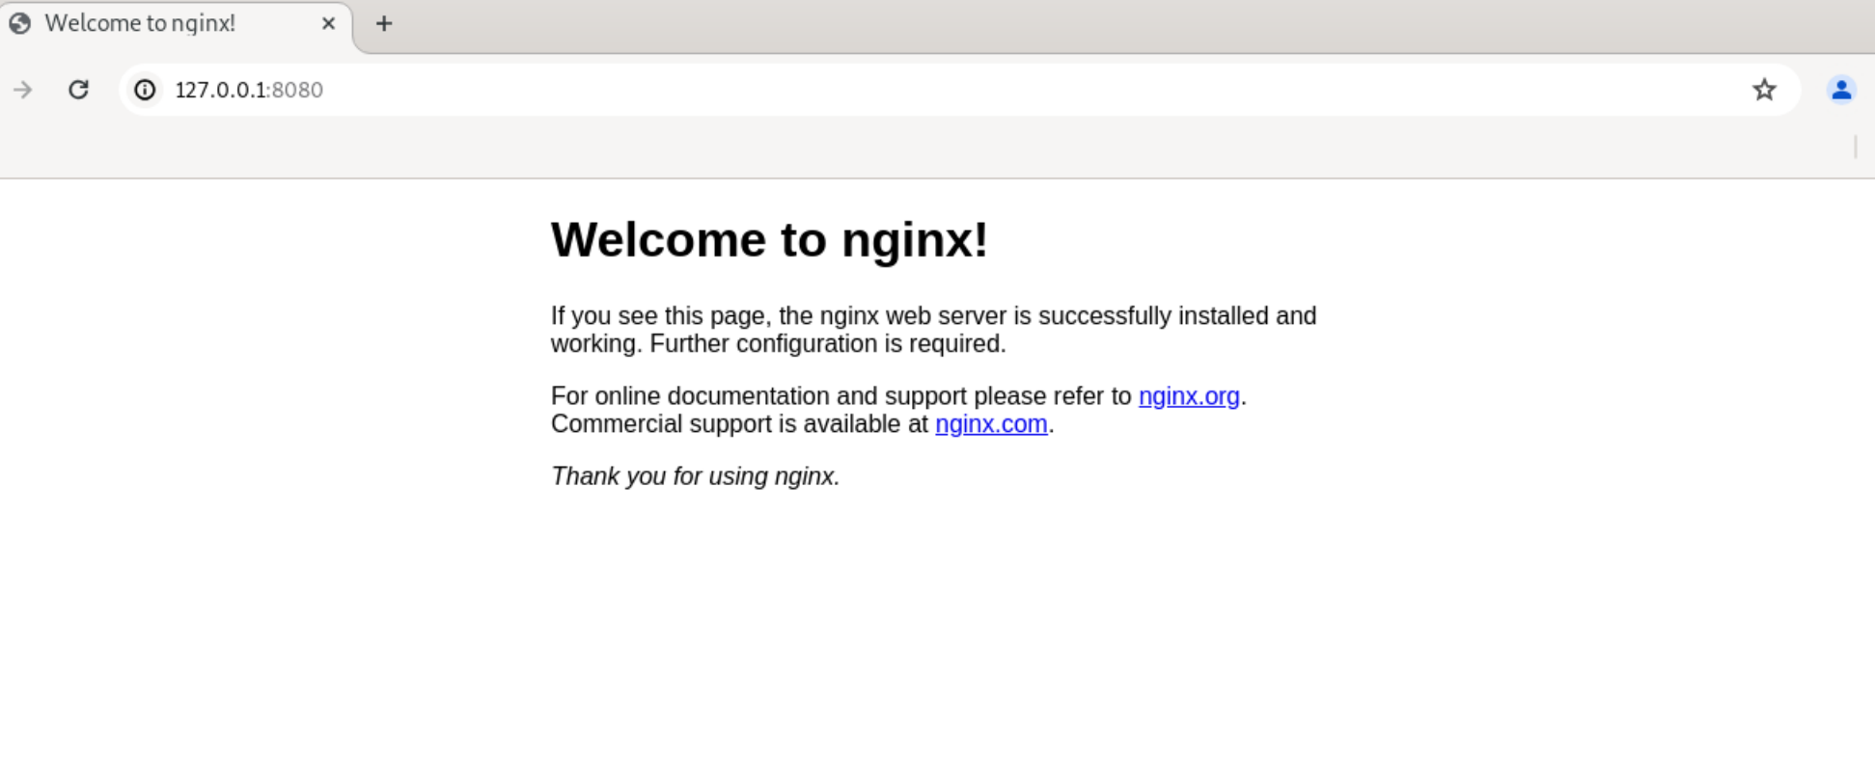The height and width of the screenshot is (757, 1875).
Task: Click the address bar showing 127.0.0.1:8080
Action: tap(958, 90)
